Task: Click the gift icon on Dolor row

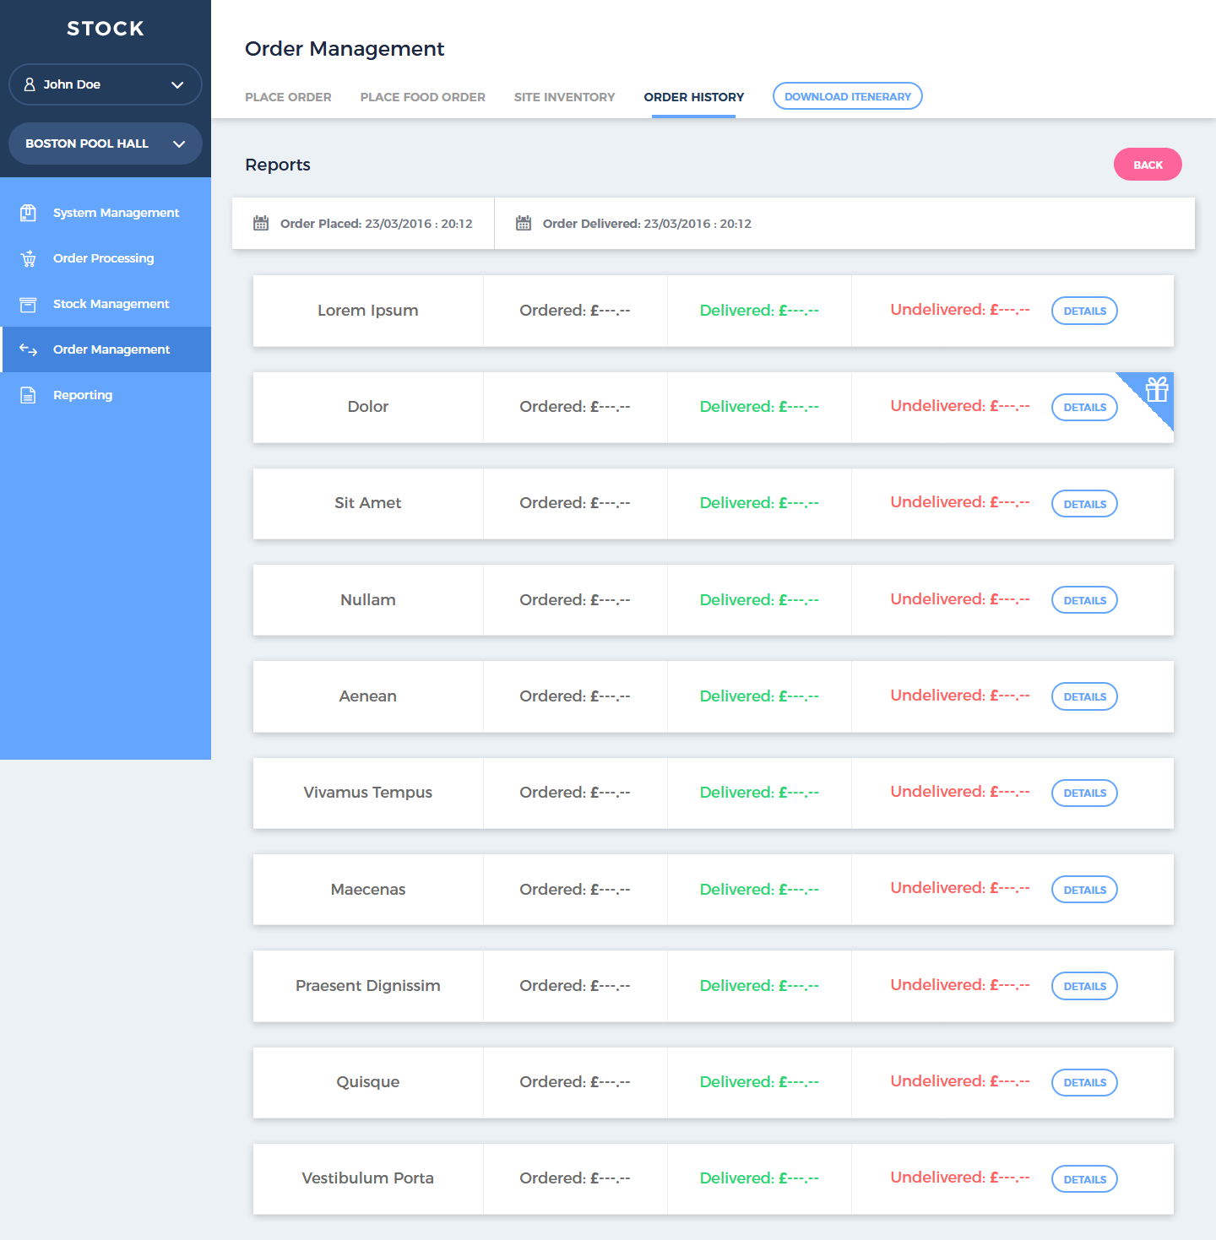Action: tap(1156, 389)
